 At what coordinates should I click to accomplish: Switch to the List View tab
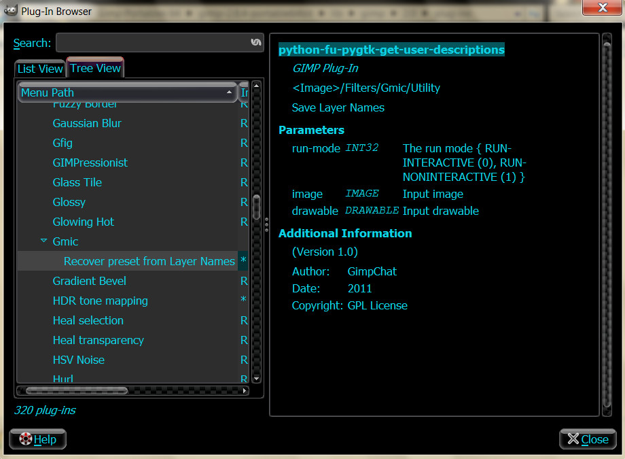40,69
